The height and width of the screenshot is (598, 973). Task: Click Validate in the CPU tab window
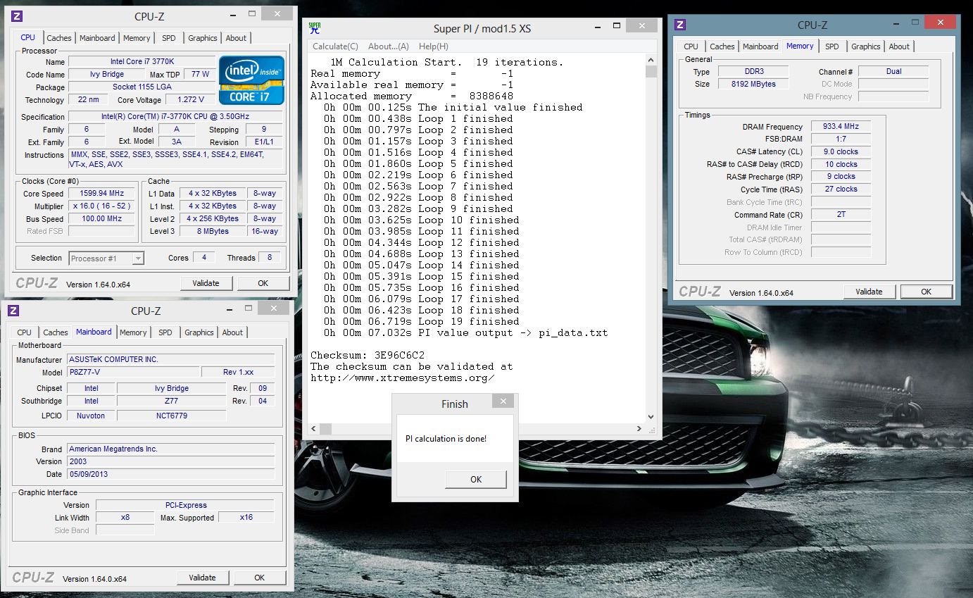(x=206, y=283)
